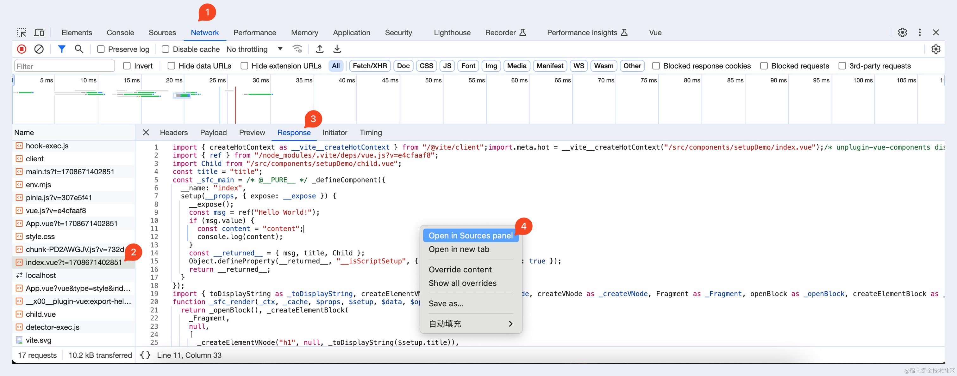Image resolution: width=957 pixels, height=376 pixels.
Task: Clear the network log
Action: tap(39, 49)
